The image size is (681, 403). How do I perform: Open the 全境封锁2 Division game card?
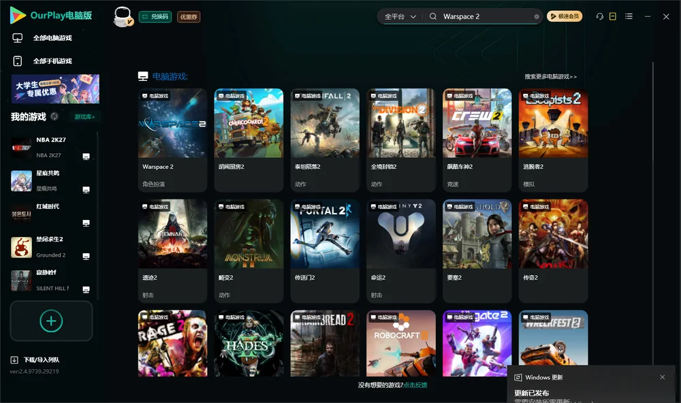(x=401, y=140)
